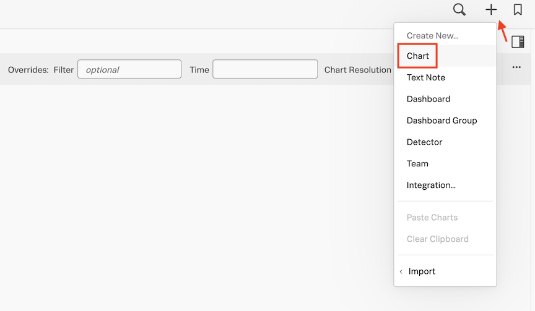Click the Time override input box
The height and width of the screenshot is (311, 535).
click(265, 69)
